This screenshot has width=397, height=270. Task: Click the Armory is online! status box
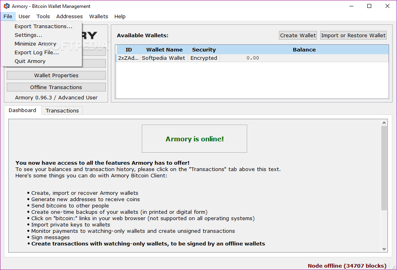[195, 139]
